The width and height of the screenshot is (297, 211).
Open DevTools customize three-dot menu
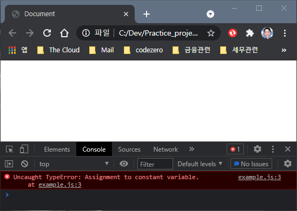273,149
